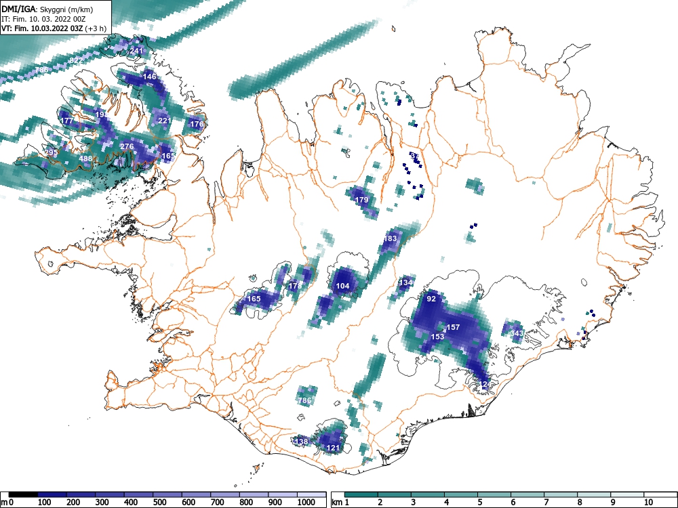Click the black 0–100 m legend swatch
The image size is (678, 508).
click(x=23, y=494)
